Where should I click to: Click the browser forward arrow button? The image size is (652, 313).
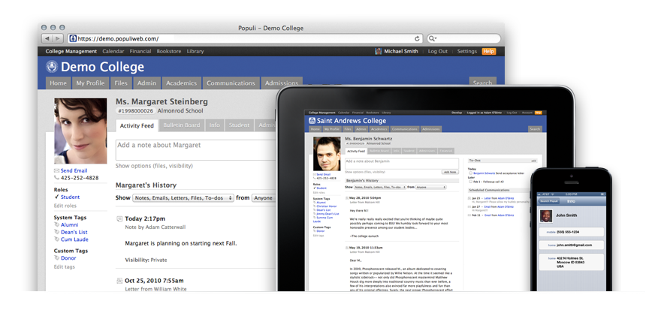click(x=57, y=38)
